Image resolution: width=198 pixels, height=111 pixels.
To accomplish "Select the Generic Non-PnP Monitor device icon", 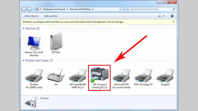I will (34, 43).
